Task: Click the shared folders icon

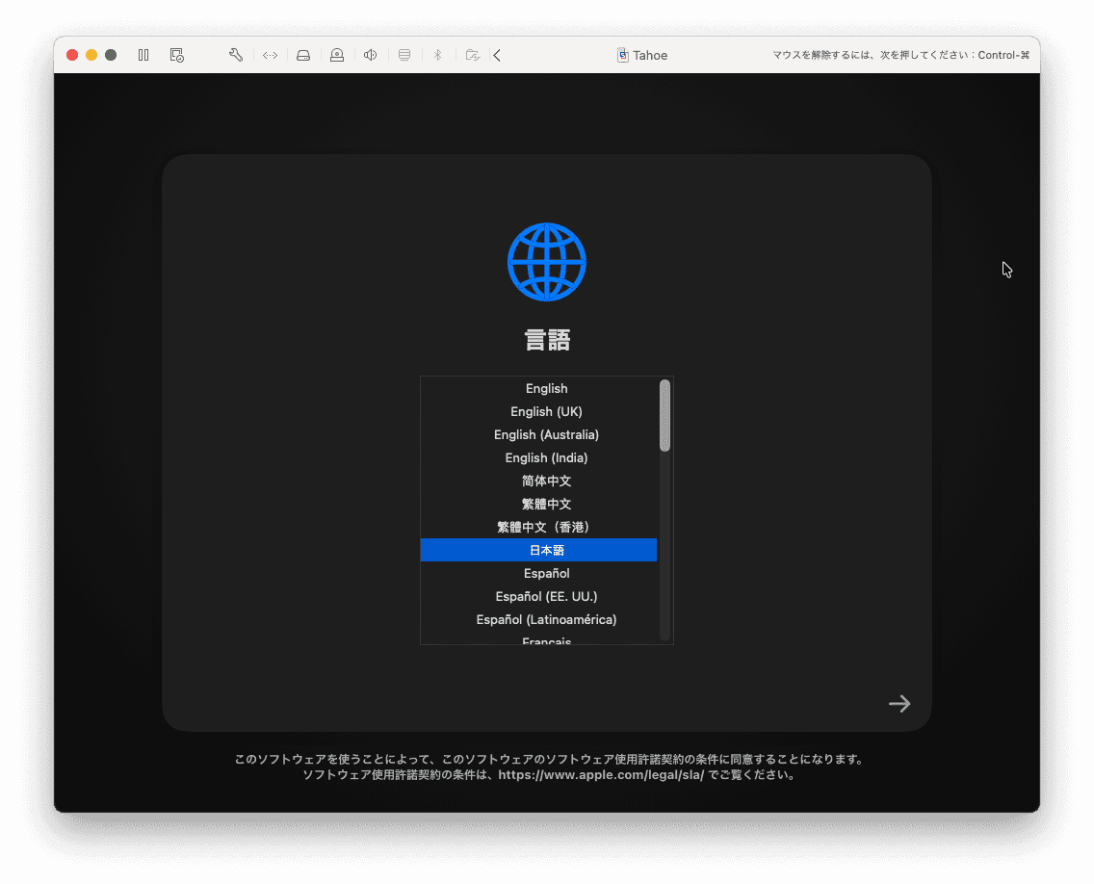Action: point(472,55)
